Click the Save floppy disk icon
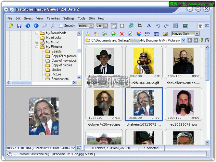 click(x=19, y=26)
